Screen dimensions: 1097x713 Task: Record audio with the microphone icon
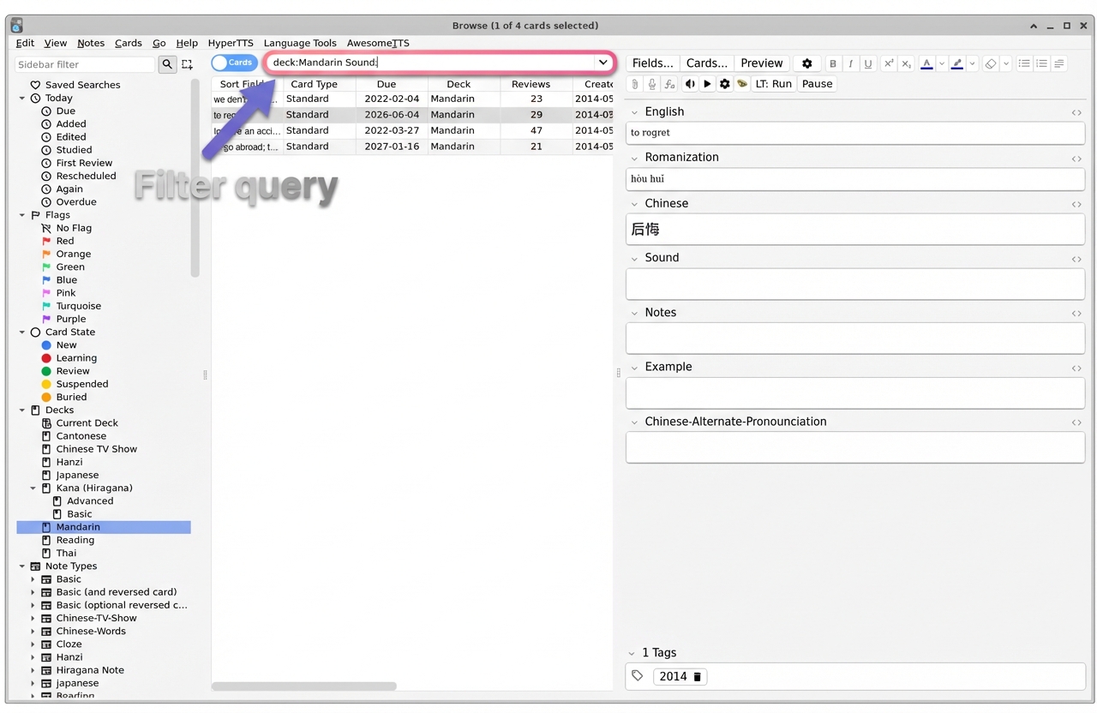point(651,83)
